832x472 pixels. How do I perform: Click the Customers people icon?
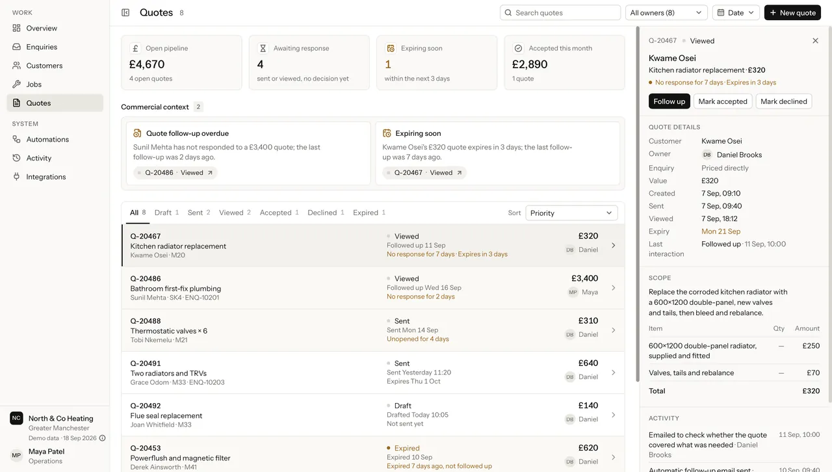tap(17, 66)
